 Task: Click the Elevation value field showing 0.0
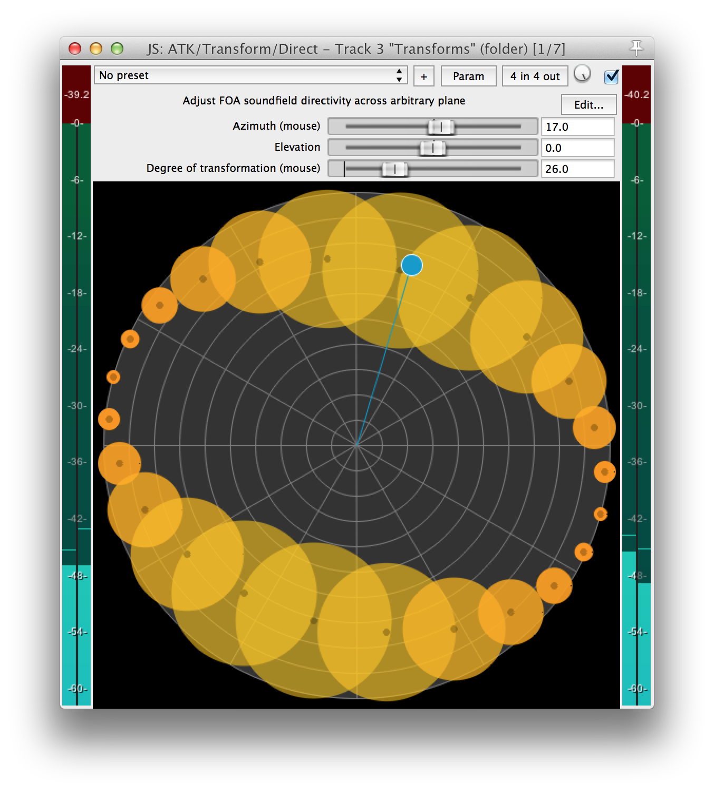tap(577, 148)
